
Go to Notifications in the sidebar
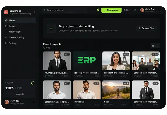point(20,32)
